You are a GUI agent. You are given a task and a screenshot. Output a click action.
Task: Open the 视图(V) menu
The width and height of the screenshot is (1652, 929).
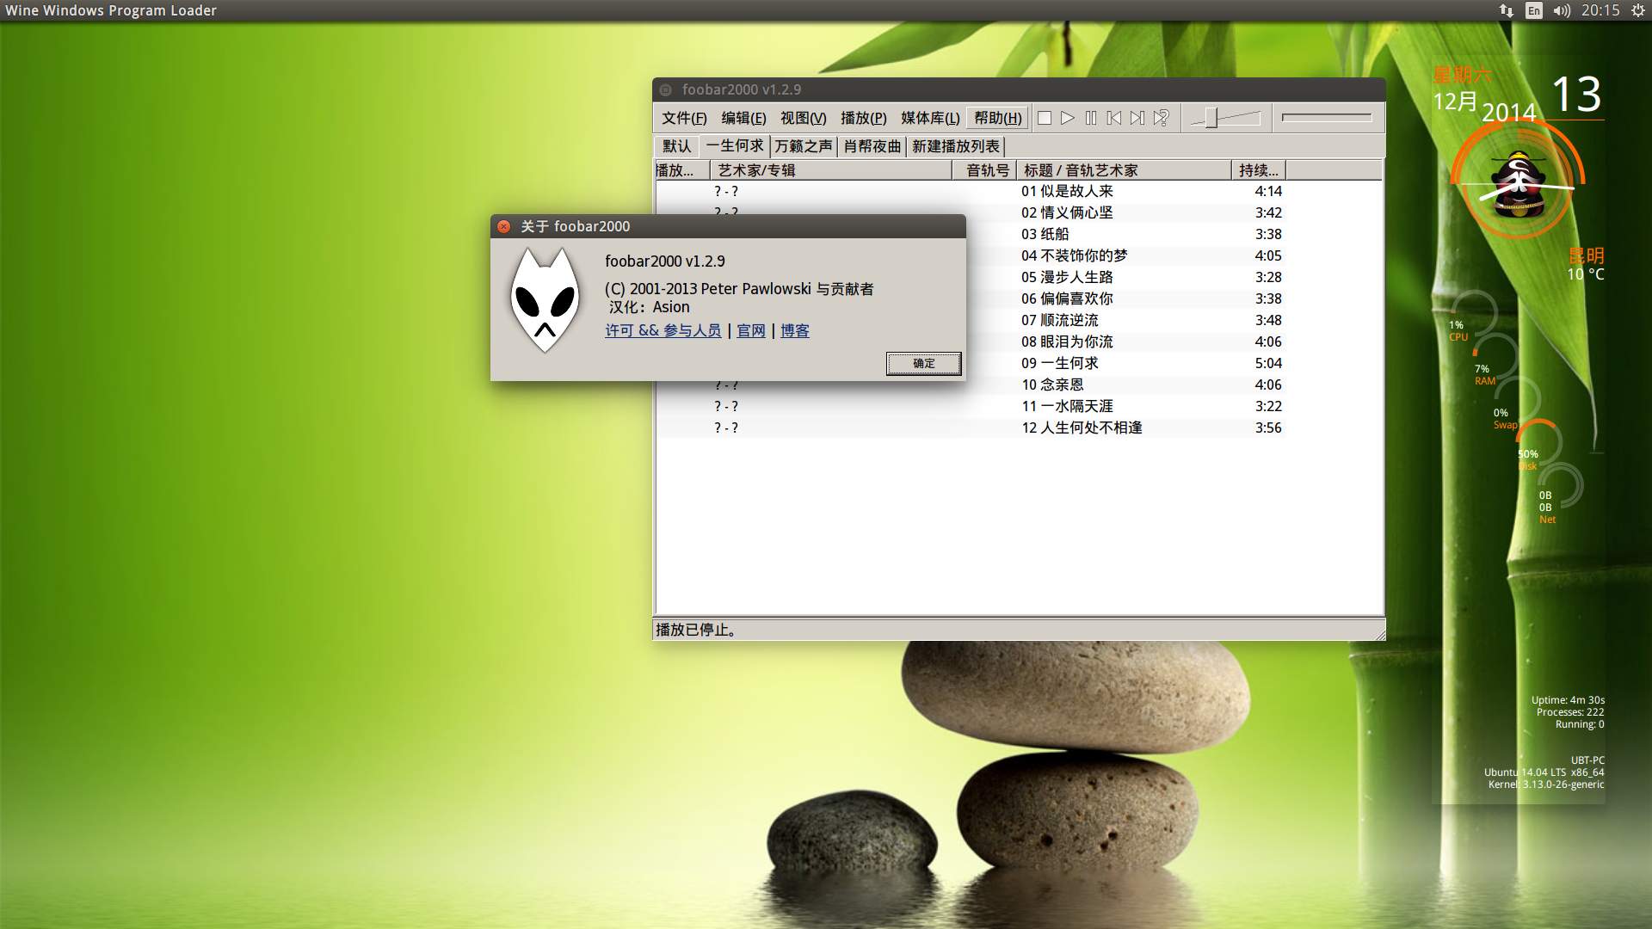pyautogui.click(x=803, y=118)
